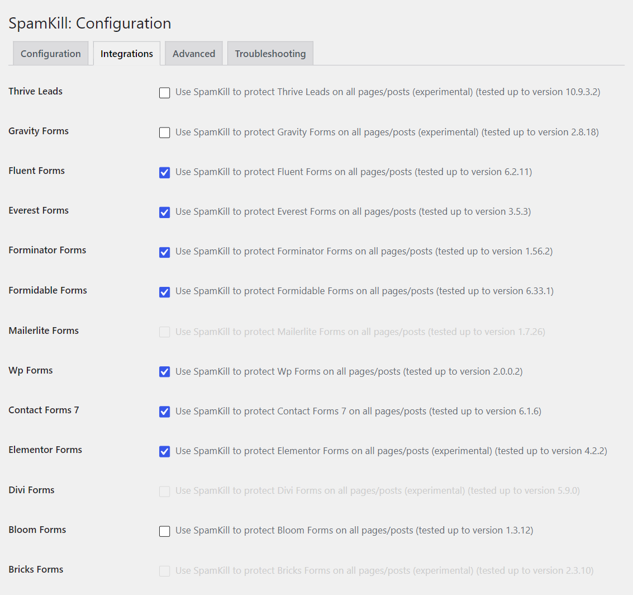Viewport: 633px width, 595px height.
Task: Select the Integrations tab
Action: click(x=127, y=53)
